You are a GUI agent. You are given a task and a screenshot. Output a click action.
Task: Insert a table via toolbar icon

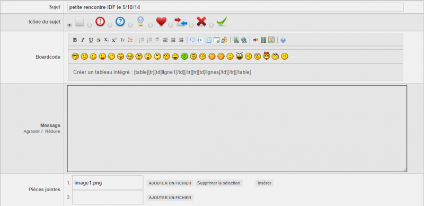[x=208, y=40]
